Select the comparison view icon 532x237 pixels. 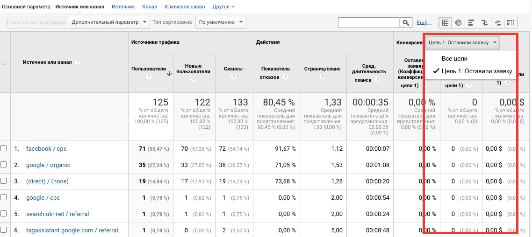[x=484, y=22]
